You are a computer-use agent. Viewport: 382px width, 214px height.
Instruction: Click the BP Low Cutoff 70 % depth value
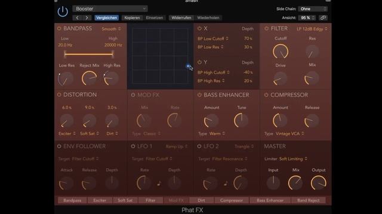(248, 39)
